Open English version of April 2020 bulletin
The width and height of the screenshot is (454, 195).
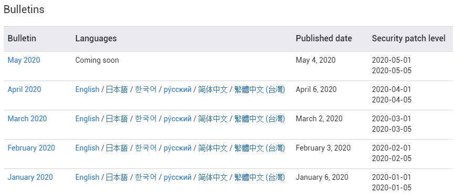[87, 89]
